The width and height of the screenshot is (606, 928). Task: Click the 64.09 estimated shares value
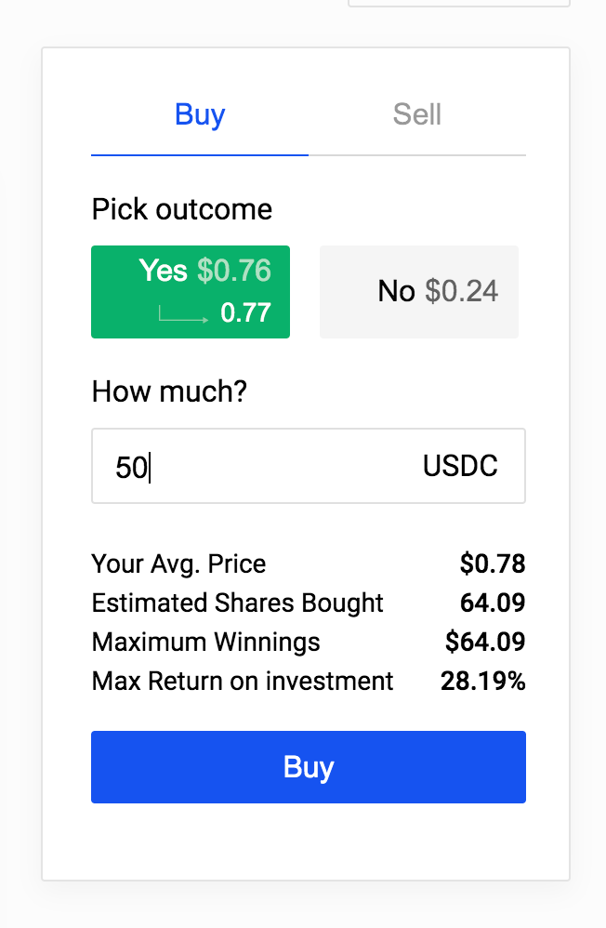(493, 603)
